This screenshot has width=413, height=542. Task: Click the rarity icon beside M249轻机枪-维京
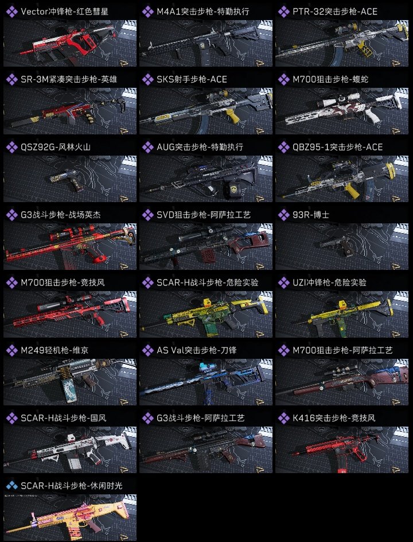(11, 350)
